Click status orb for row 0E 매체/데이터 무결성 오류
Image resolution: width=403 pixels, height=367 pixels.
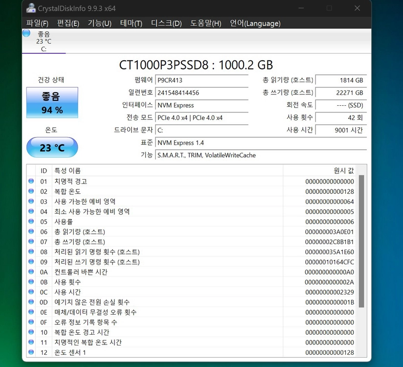(x=31, y=312)
